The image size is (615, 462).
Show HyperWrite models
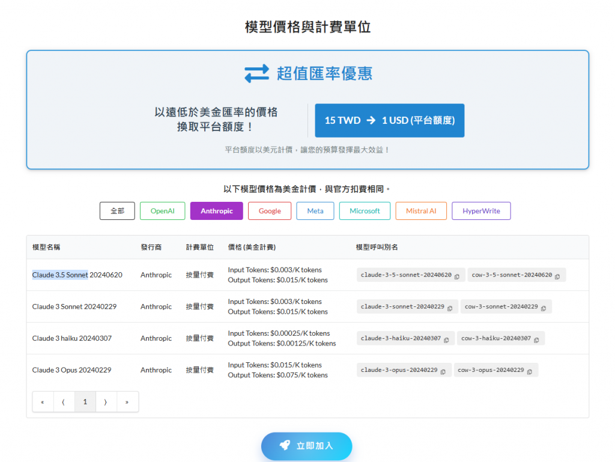tap(481, 211)
